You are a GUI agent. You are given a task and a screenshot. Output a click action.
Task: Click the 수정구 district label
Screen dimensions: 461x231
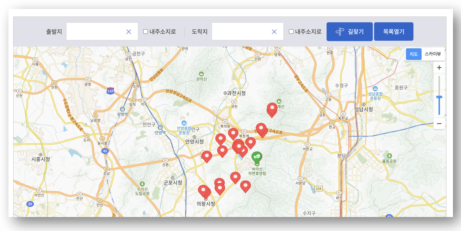[x=341, y=85]
